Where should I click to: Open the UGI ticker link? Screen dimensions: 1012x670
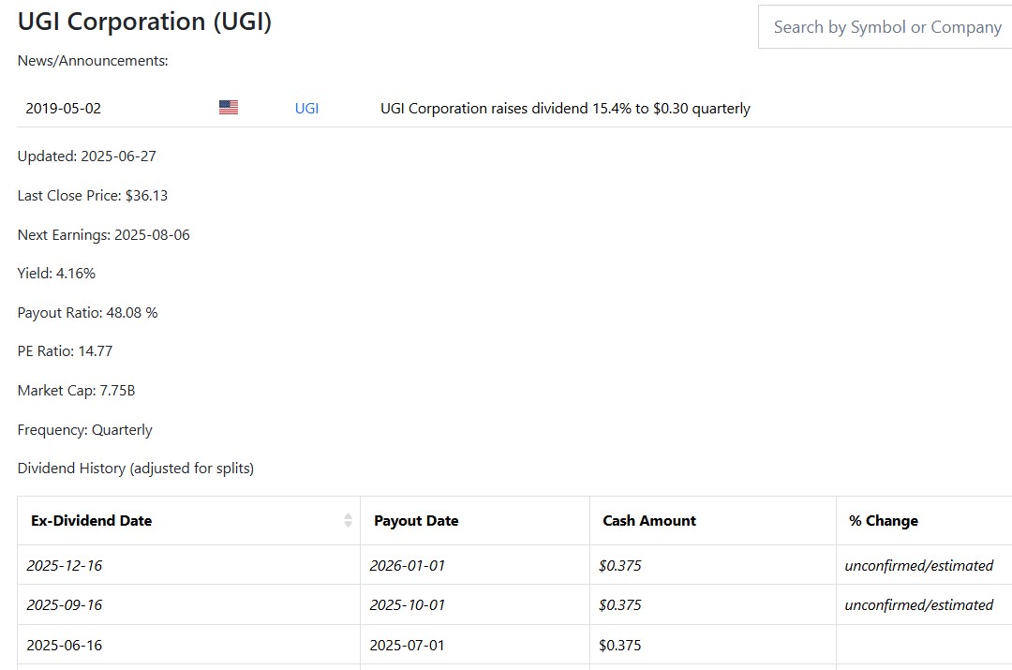pyautogui.click(x=306, y=108)
